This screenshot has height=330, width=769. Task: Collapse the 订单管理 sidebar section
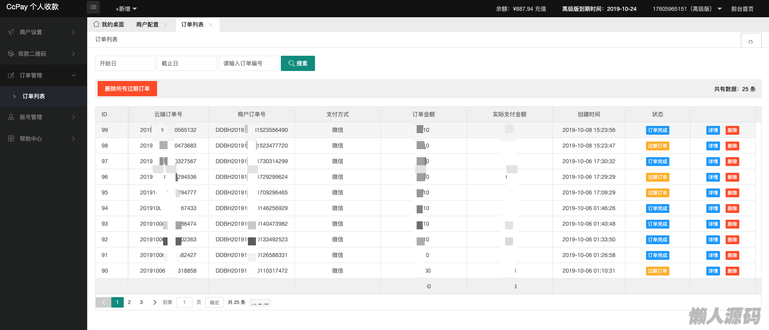tap(74, 75)
